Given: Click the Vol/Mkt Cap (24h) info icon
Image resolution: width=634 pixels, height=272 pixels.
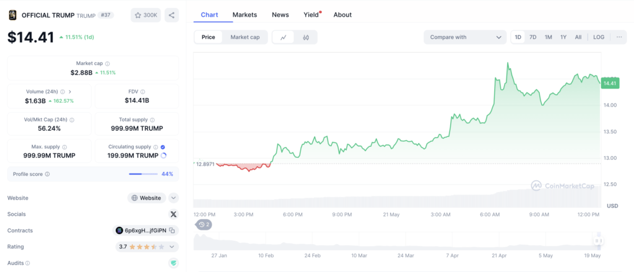Looking at the screenshot, I should 72,120.
